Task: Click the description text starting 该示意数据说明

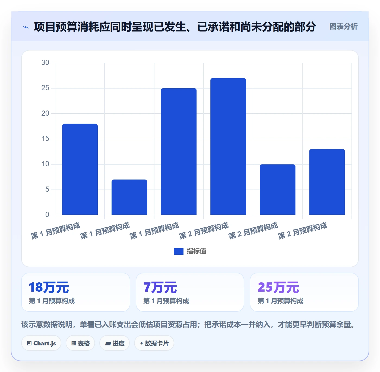Action: 189,324
